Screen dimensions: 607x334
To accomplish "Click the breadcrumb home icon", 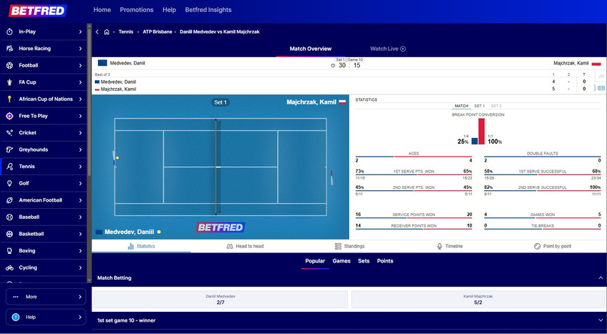I will (106, 31).
